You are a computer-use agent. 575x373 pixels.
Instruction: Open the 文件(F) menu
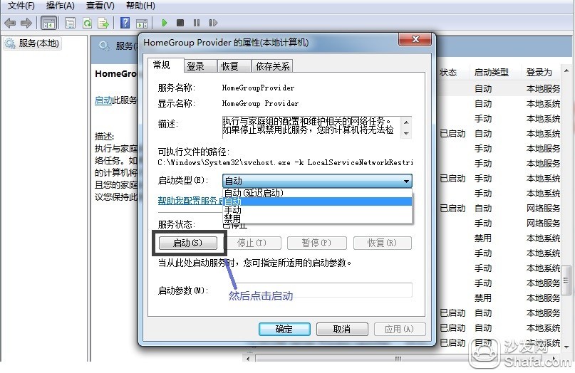tap(21, 6)
